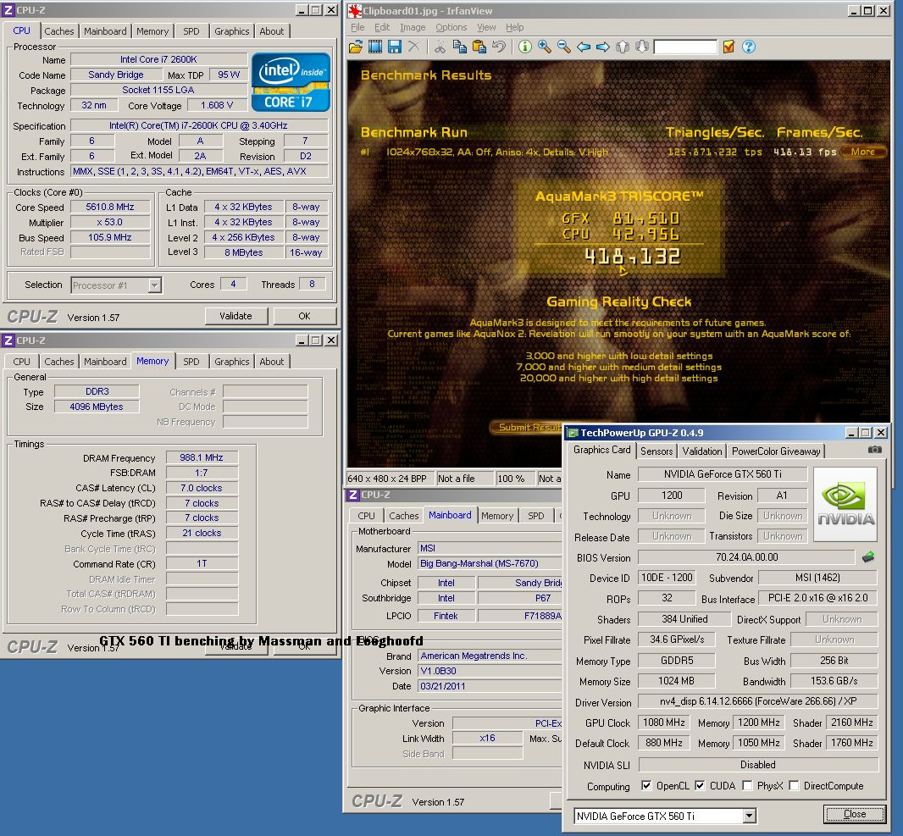The image size is (903, 836).
Task: Click the IrfanView toolbar page number field
Action: tap(685, 47)
